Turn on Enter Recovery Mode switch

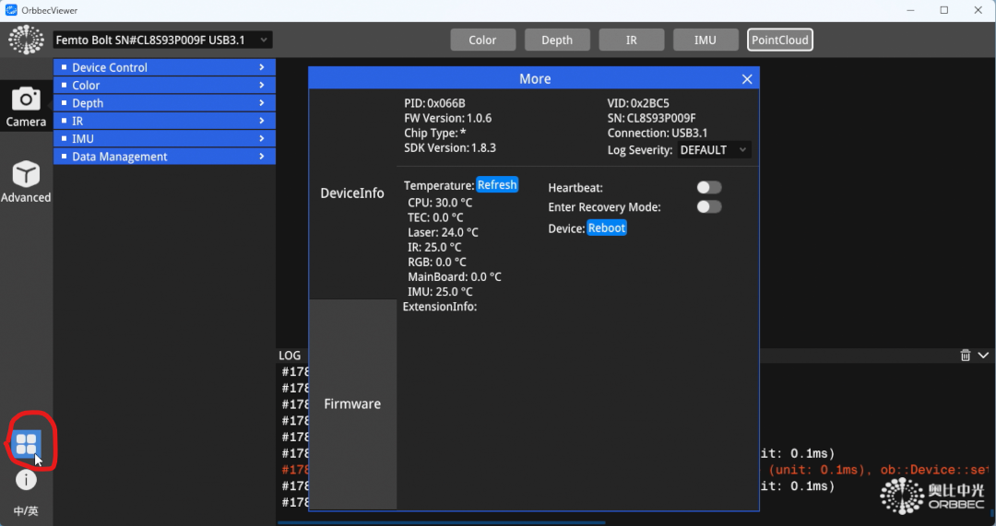coord(708,207)
